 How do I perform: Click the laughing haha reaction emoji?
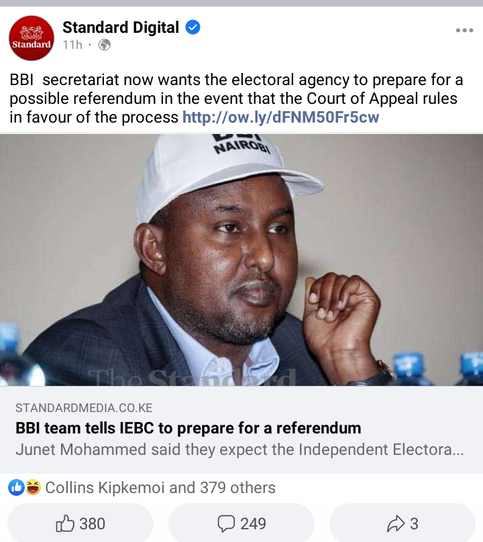(x=33, y=487)
